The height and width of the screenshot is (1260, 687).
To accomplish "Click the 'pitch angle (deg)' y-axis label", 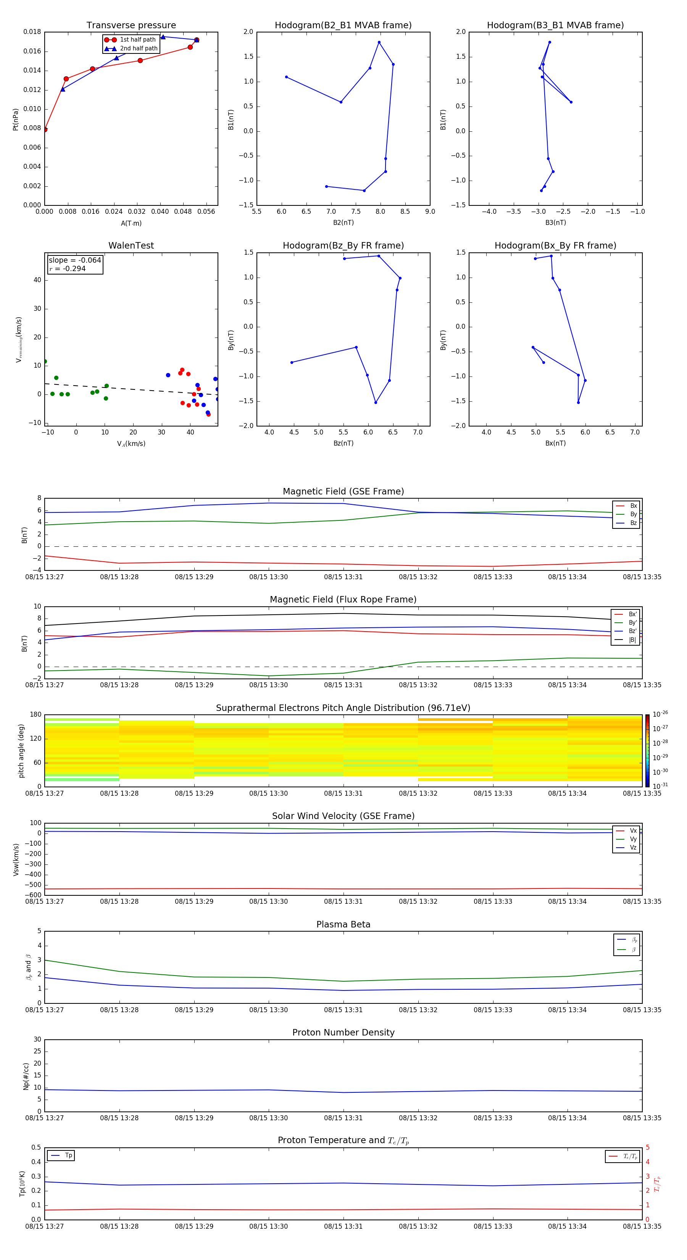I will click(x=21, y=751).
